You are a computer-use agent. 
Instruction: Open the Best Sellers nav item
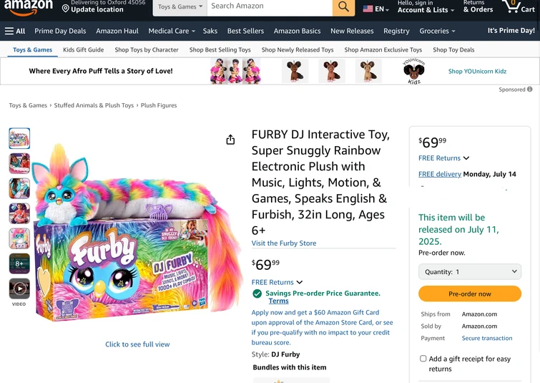[x=245, y=31]
